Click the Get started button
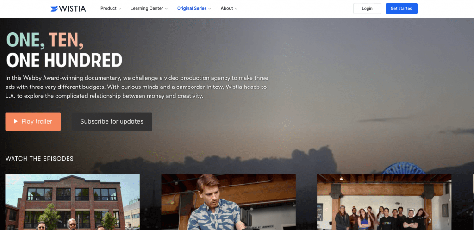The image size is (474, 230). pos(401,8)
